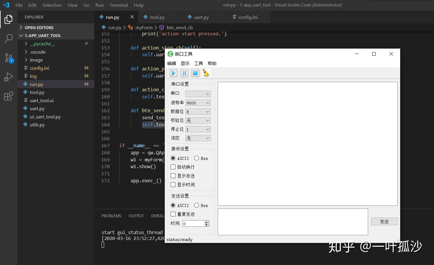Open the Search icon in sidebar

point(9,39)
